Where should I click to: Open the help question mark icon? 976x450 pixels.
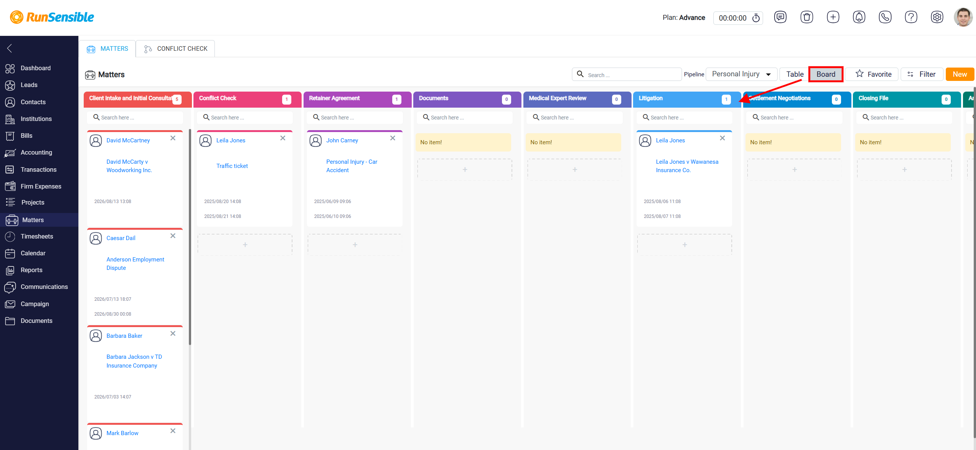pyautogui.click(x=911, y=17)
